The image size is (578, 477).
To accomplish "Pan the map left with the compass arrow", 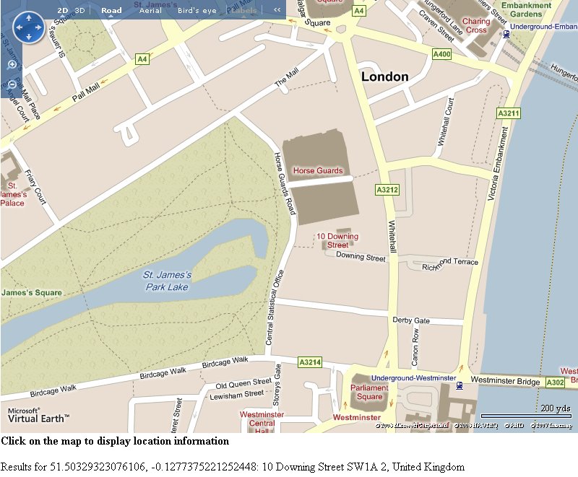I will pos(20,27).
